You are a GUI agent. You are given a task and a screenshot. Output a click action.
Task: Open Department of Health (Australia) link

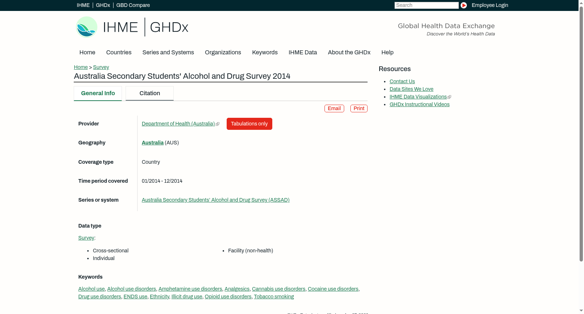[178, 124]
